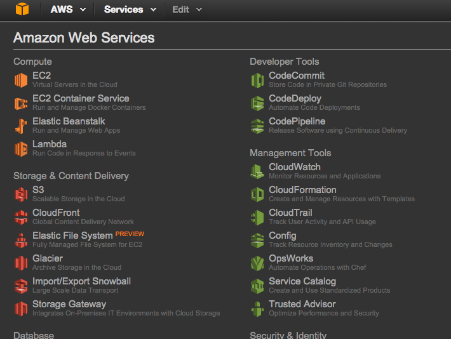The width and height of the screenshot is (451, 339).
Task: Open the Trusted Advisor icon
Action: coord(257,309)
